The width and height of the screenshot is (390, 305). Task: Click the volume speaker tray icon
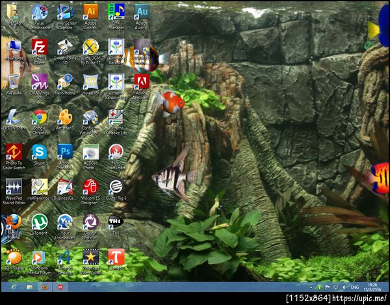tap(344, 287)
